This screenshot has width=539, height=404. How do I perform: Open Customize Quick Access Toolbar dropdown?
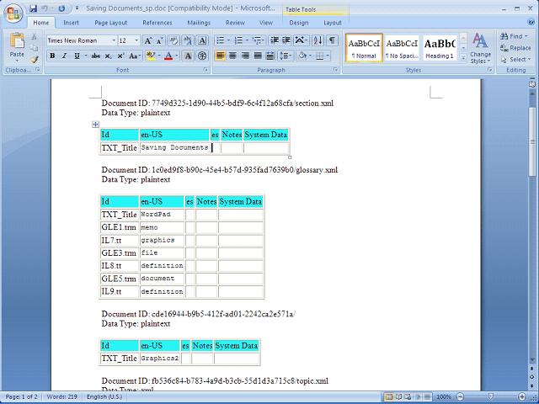click(77, 8)
